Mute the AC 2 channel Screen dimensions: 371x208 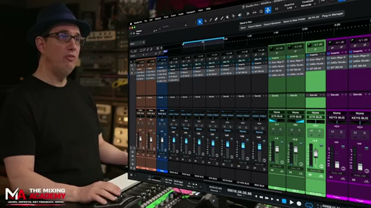pyautogui.click(x=292, y=130)
